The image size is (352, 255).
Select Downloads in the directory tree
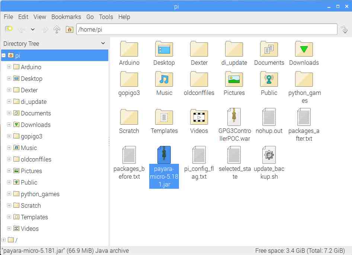(35, 125)
